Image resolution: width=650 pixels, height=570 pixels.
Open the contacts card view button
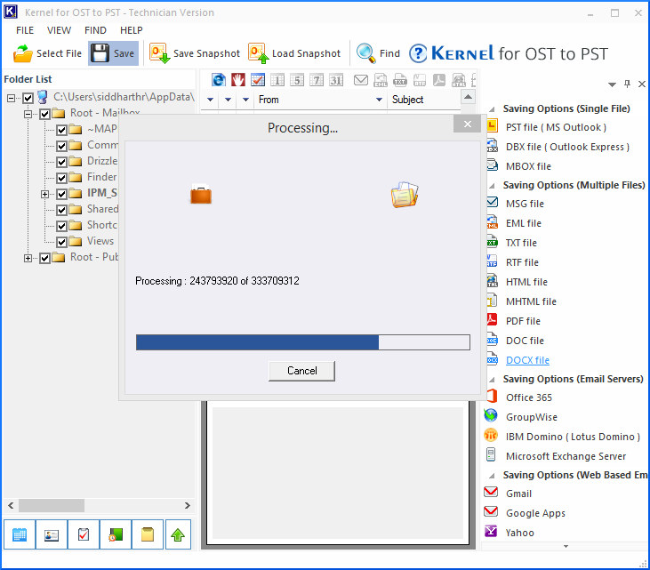(52, 534)
